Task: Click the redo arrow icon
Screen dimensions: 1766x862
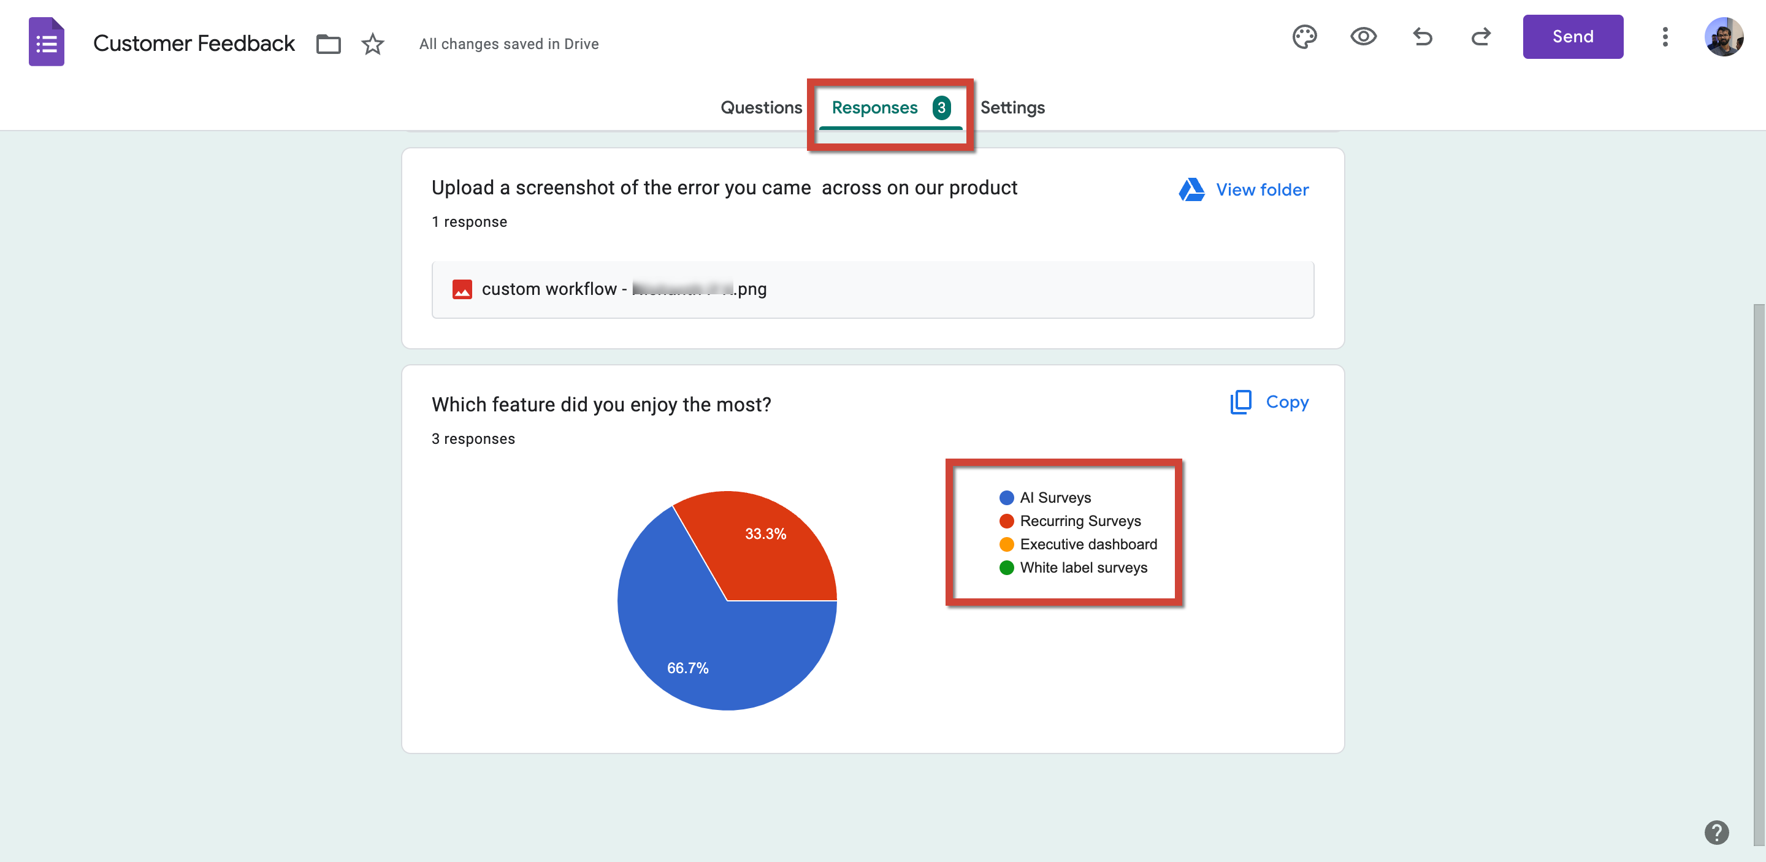Action: [1479, 36]
